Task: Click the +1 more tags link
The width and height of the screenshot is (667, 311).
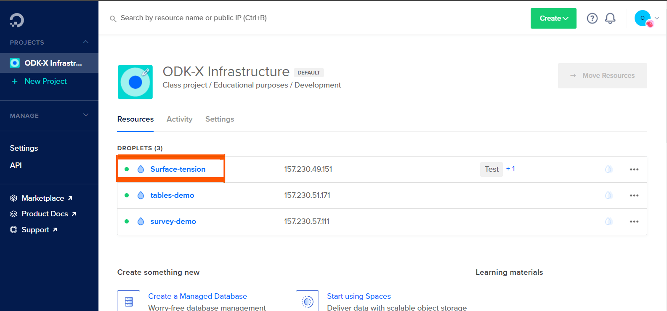Action: (x=510, y=169)
